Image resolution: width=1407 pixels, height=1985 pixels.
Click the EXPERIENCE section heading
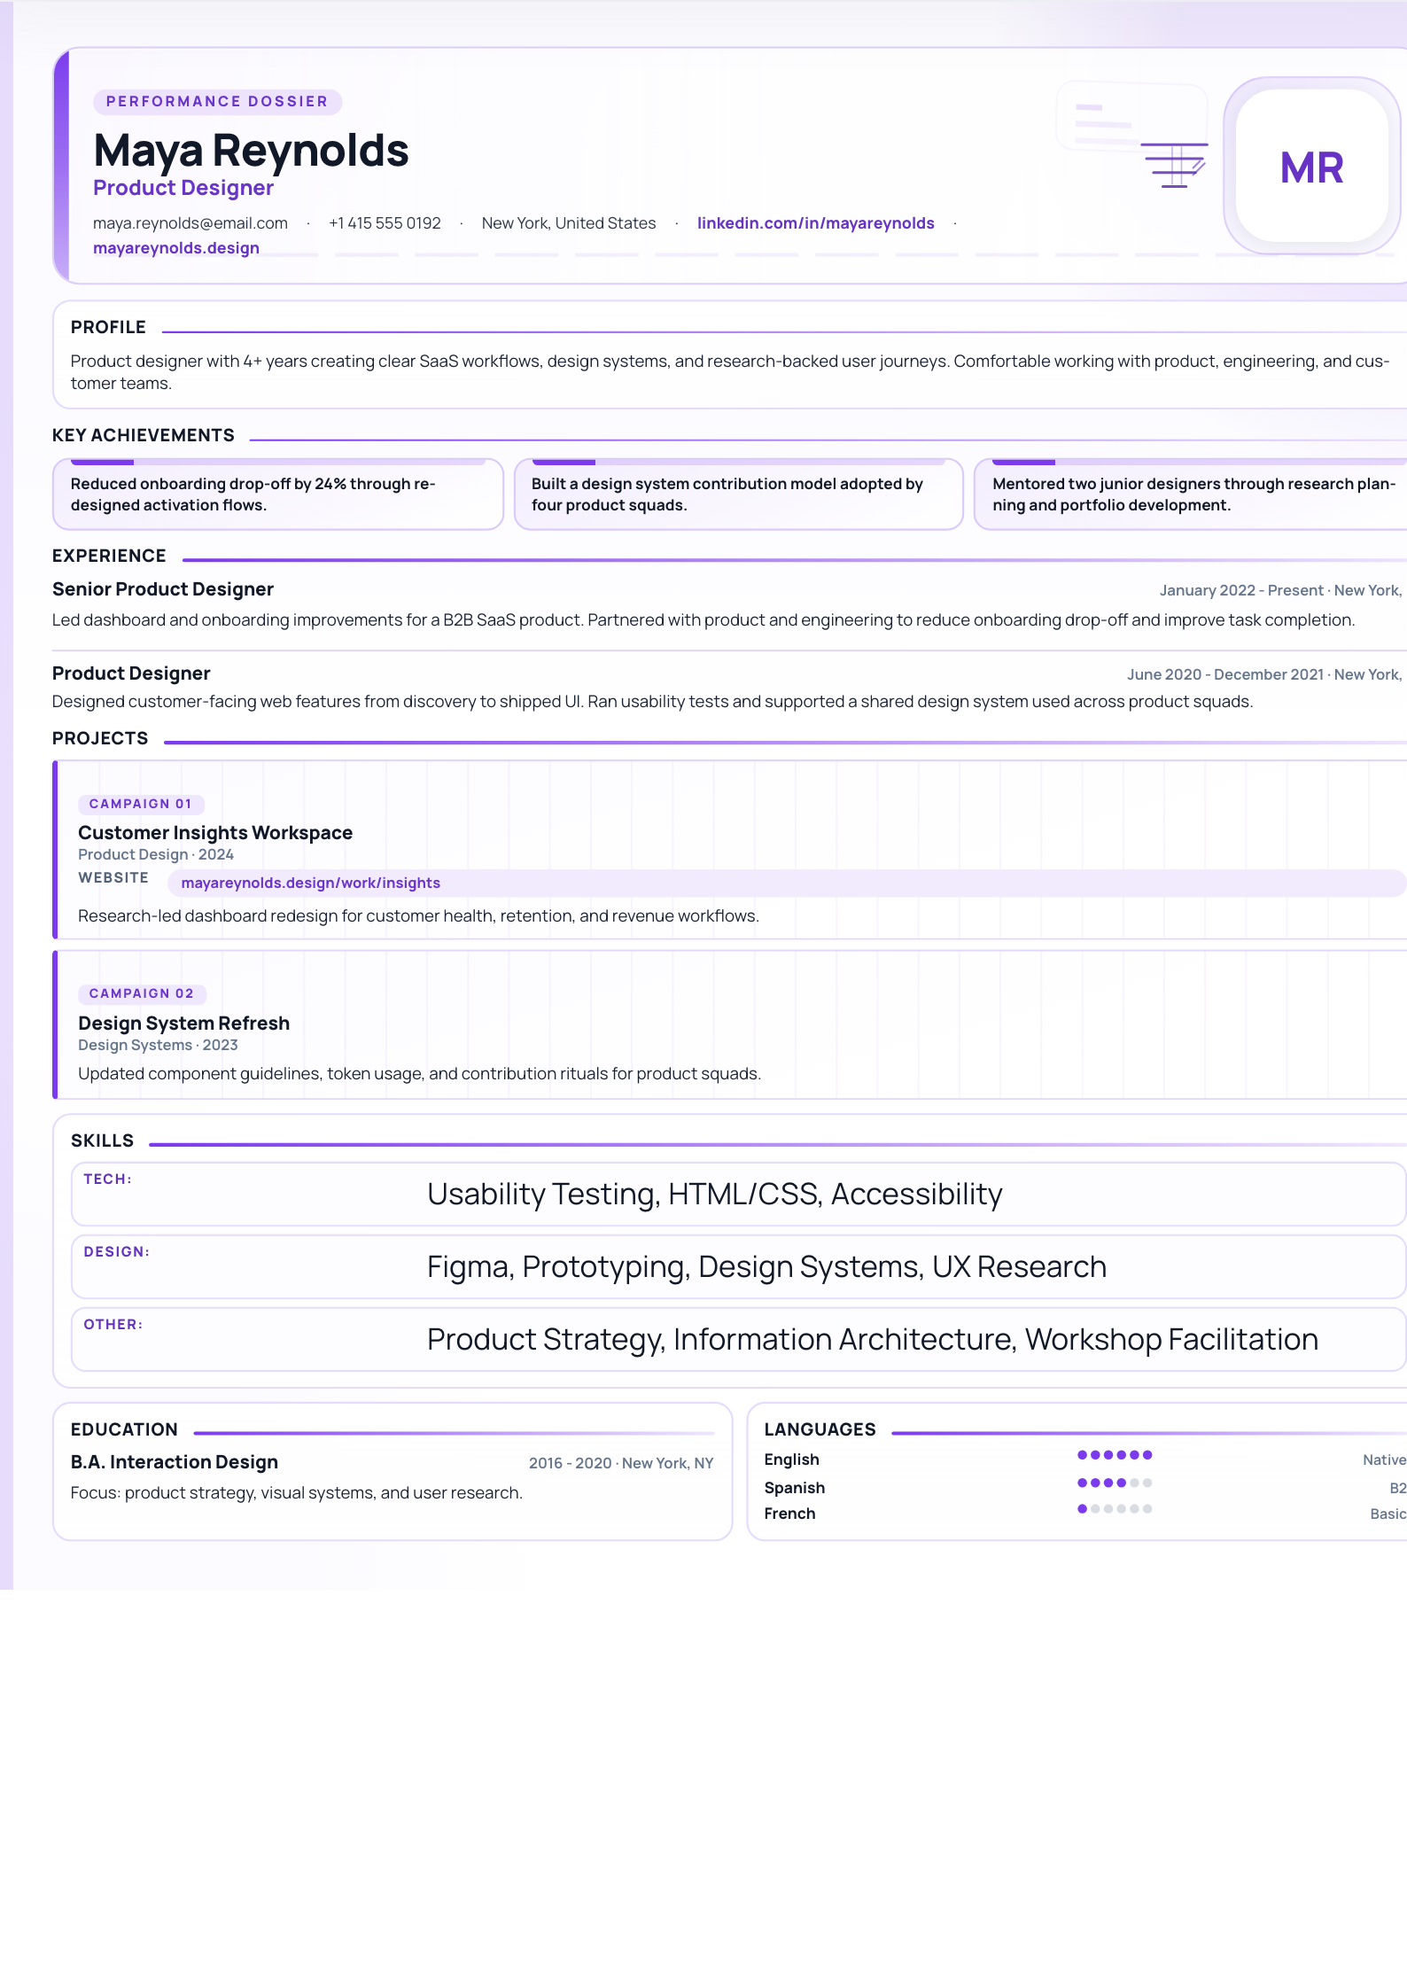[x=109, y=556]
